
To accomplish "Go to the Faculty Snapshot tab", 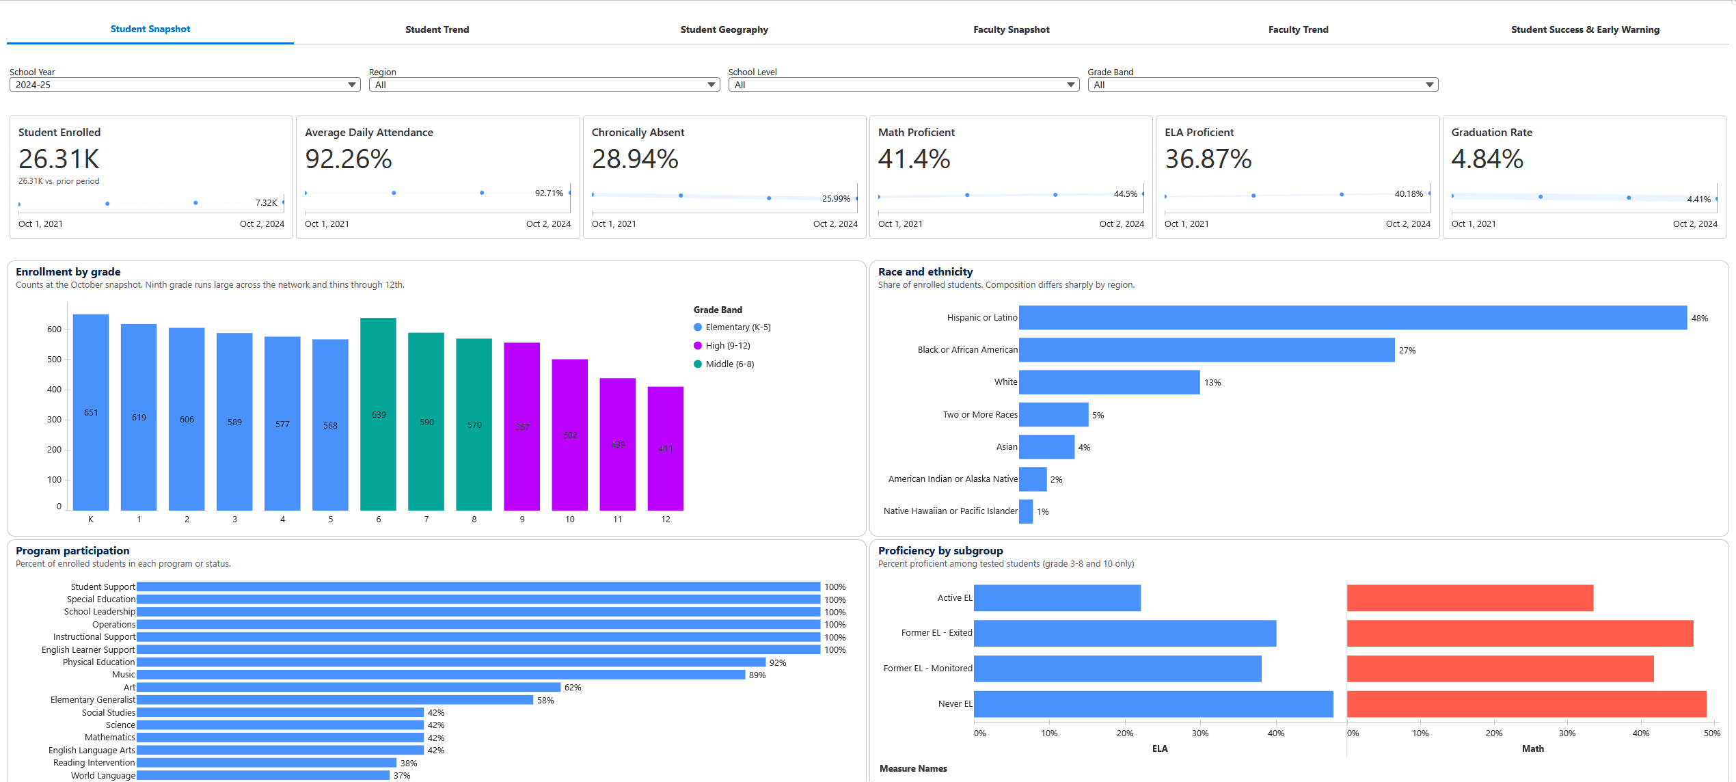I will (1011, 29).
